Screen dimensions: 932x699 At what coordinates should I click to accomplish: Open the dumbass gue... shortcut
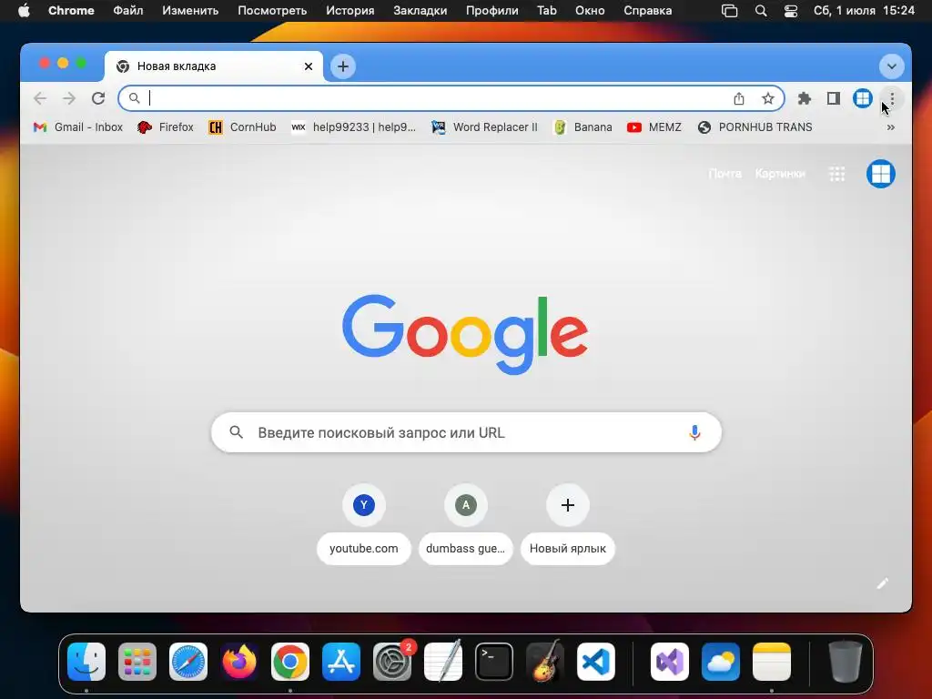point(465,525)
